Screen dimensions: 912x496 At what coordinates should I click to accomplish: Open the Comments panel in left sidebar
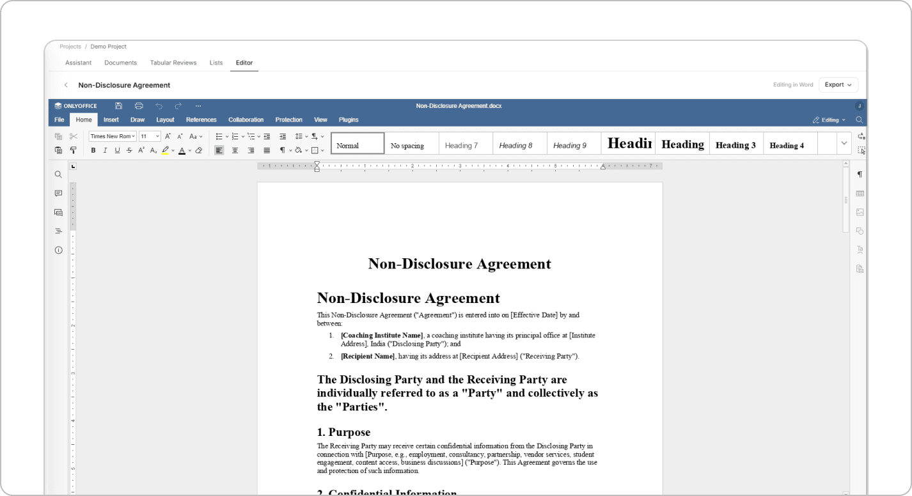click(58, 193)
